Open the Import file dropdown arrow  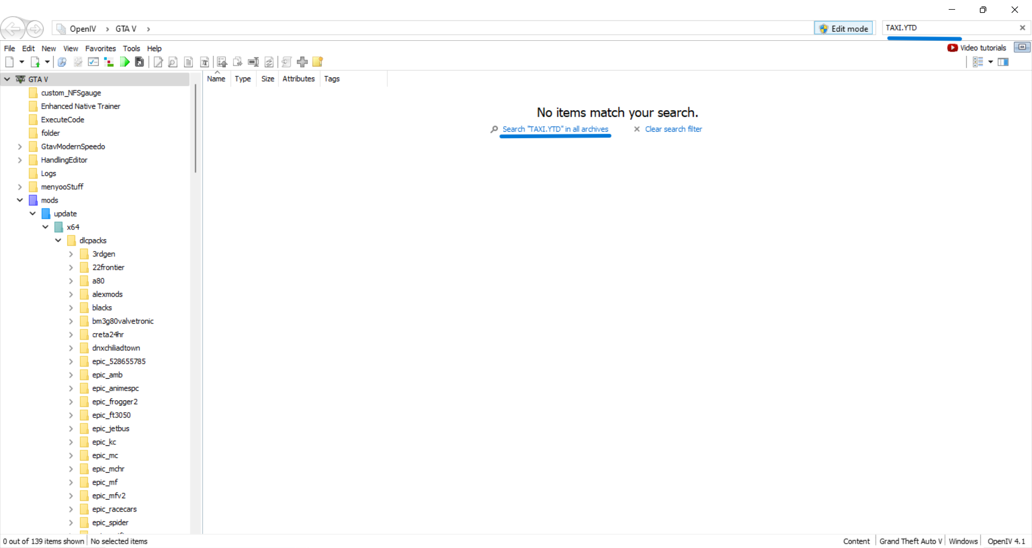[47, 62]
